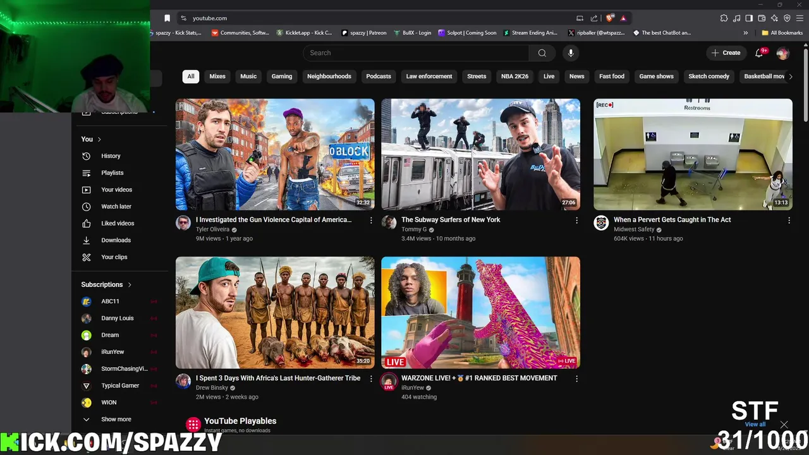Open options for Hunter-Gatherer Tribe video

371,379
